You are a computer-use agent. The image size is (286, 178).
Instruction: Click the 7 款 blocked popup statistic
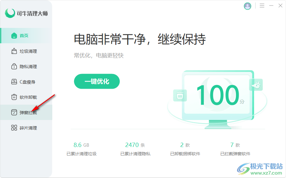tap(235, 145)
